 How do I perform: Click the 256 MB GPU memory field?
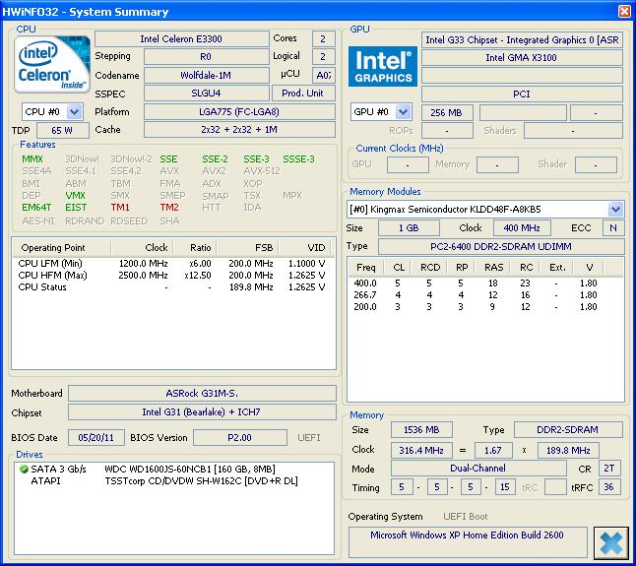[447, 113]
